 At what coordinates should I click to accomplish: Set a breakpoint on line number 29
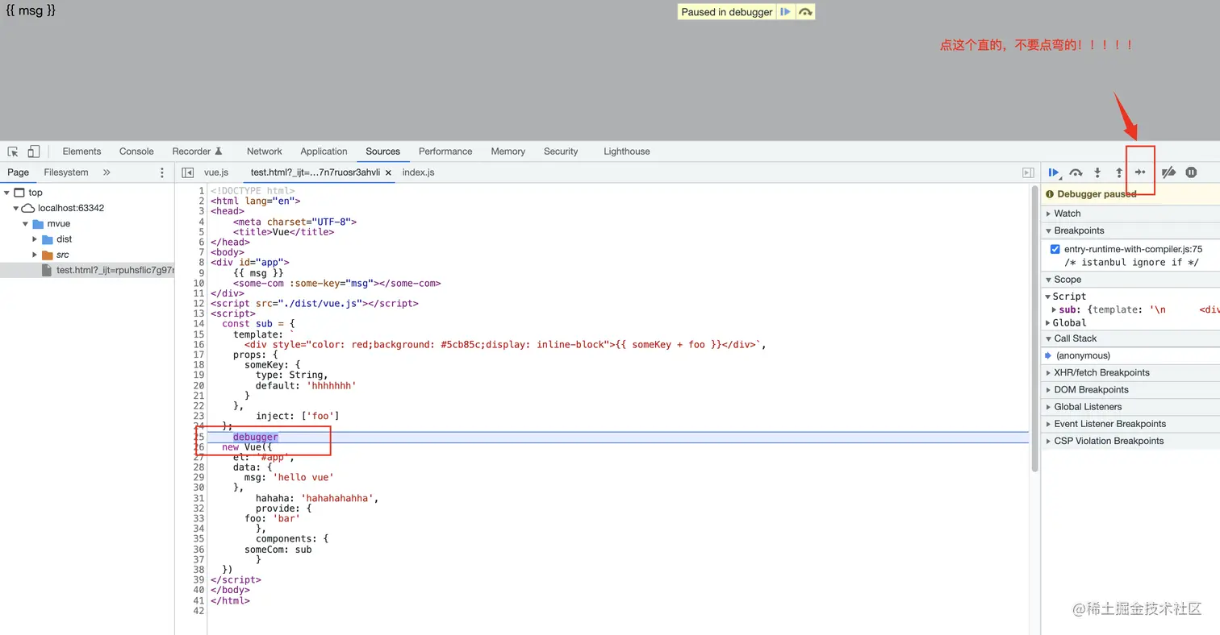(199, 477)
